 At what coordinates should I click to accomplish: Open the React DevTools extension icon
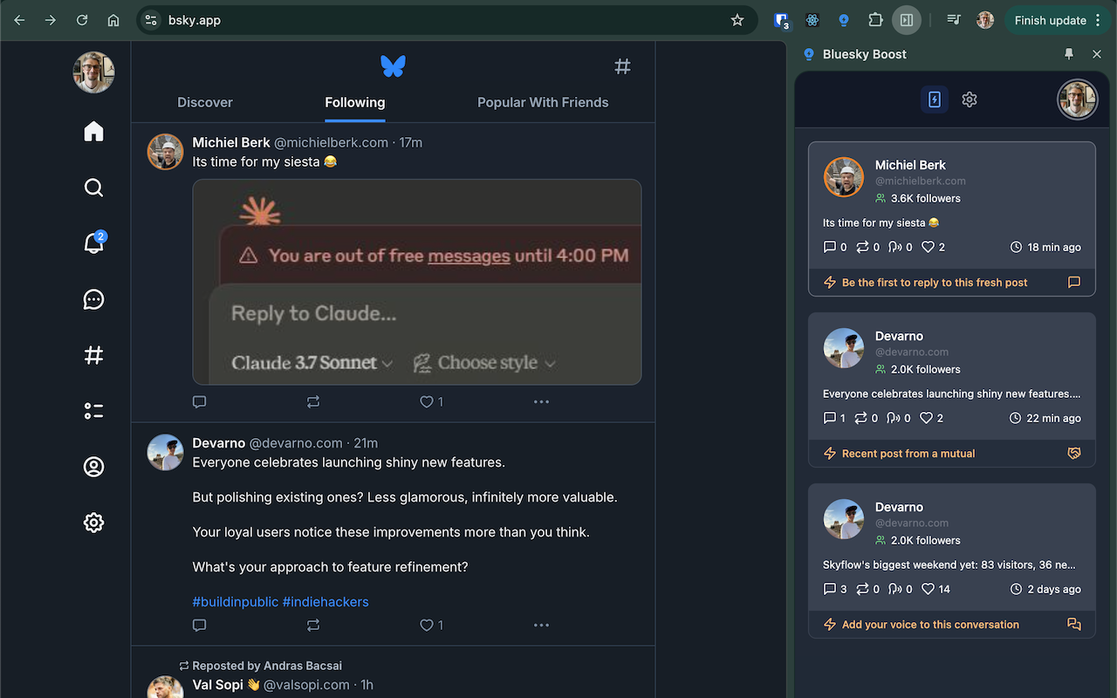[812, 20]
